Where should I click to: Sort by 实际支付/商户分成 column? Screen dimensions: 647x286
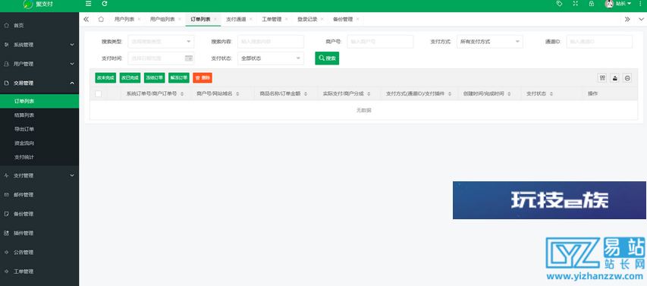[x=369, y=94]
